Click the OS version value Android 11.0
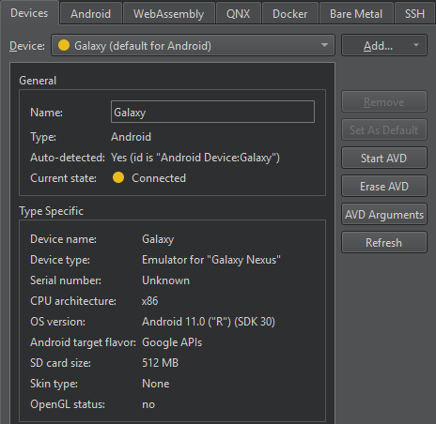436x424 pixels. pyautogui.click(x=209, y=322)
